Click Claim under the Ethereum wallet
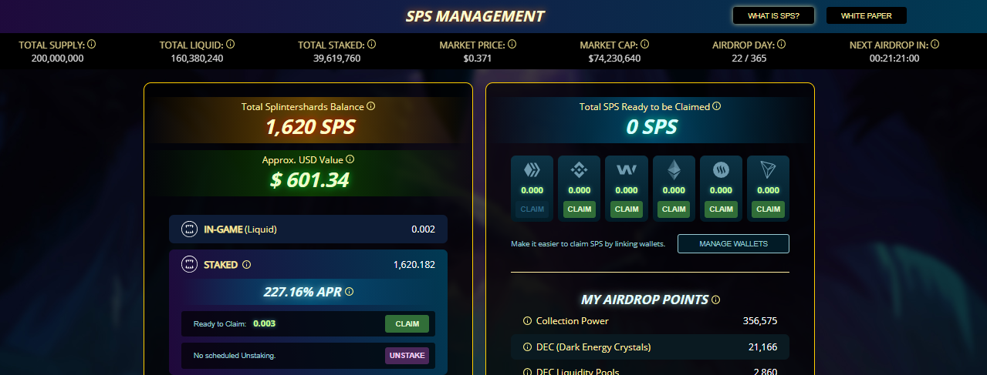The image size is (987, 375). pyautogui.click(x=674, y=209)
